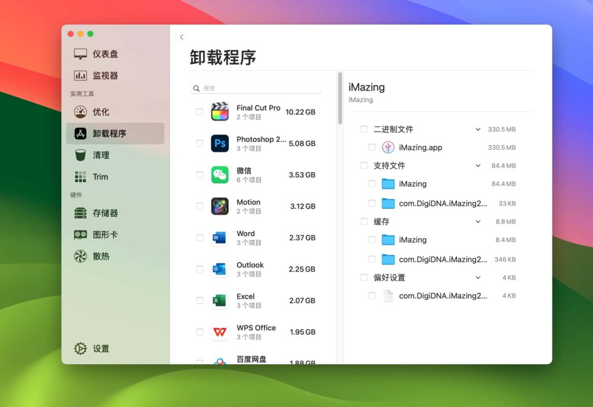Collapse the 二进制文件 section chevron

(478, 129)
